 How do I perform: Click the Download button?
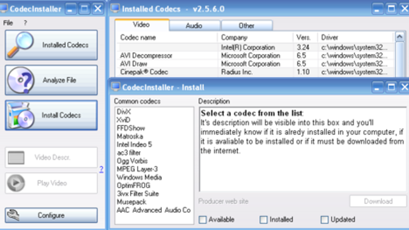378,201
